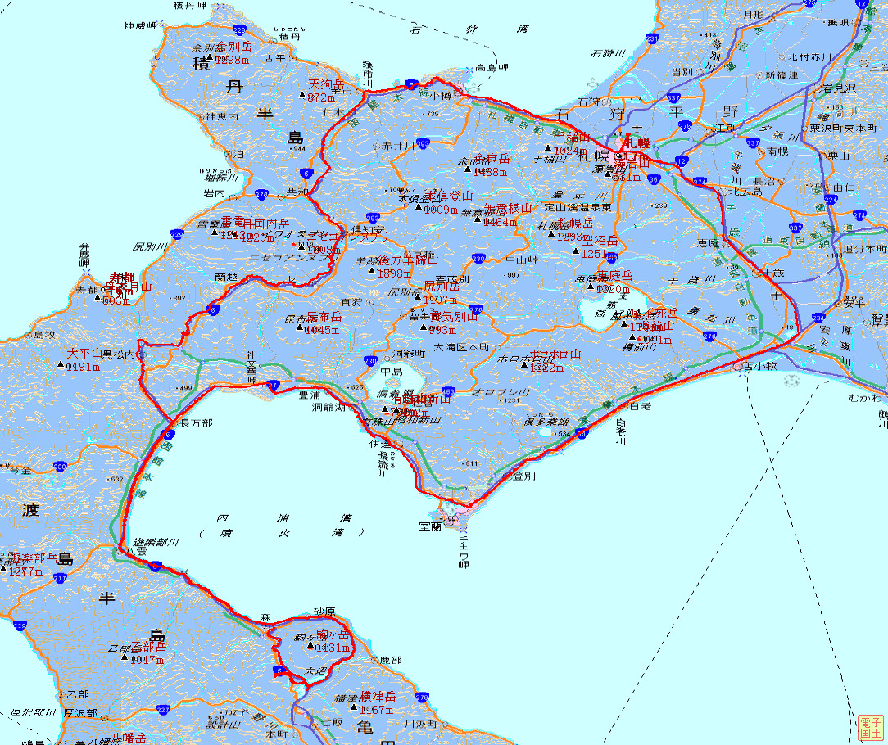Click the route 277 shield near 遊楽部岳

(x=61, y=578)
